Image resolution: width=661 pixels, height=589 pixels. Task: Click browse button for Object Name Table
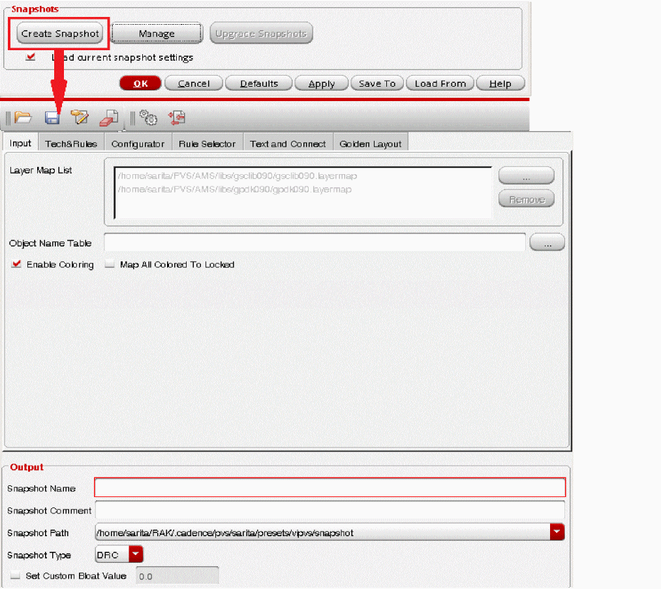click(547, 242)
